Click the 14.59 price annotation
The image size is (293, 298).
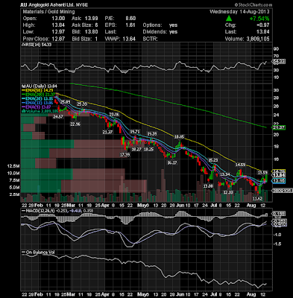pyautogui.click(x=240, y=165)
